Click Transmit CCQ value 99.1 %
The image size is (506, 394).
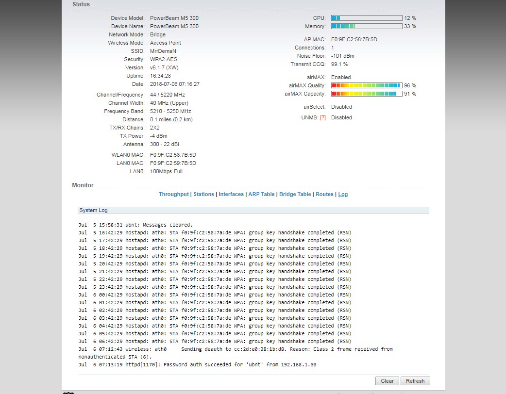(339, 64)
